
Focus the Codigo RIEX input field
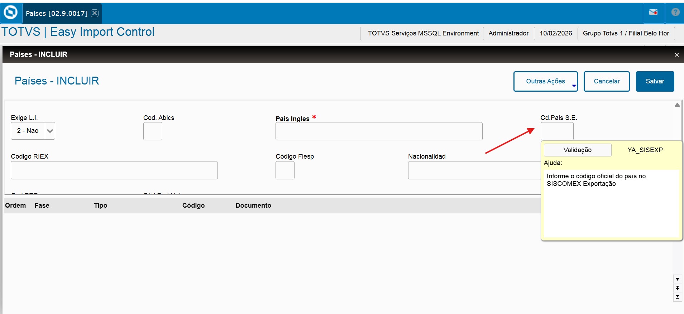[114, 170]
